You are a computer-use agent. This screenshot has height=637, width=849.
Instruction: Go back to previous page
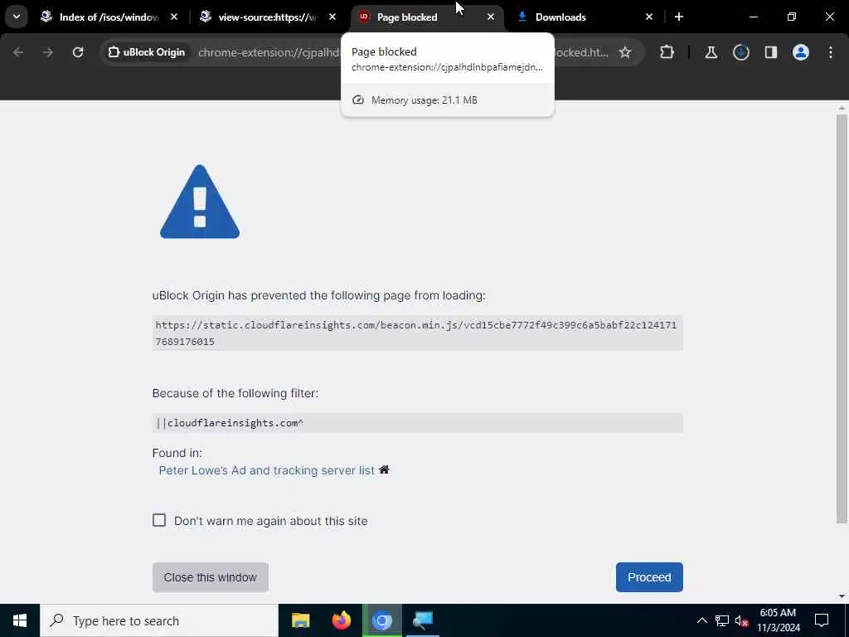[x=18, y=52]
